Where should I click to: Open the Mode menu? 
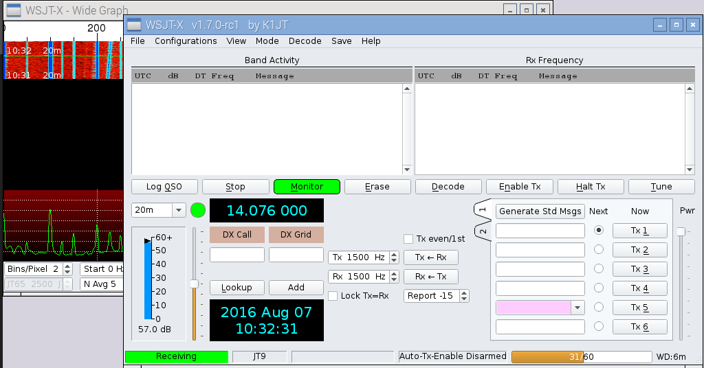pyautogui.click(x=267, y=41)
